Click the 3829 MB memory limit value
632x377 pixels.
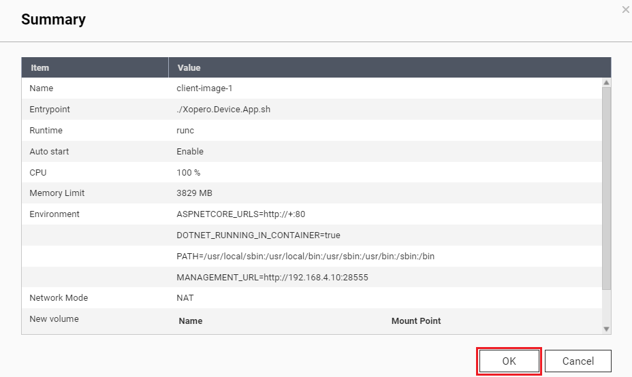[x=195, y=193]
